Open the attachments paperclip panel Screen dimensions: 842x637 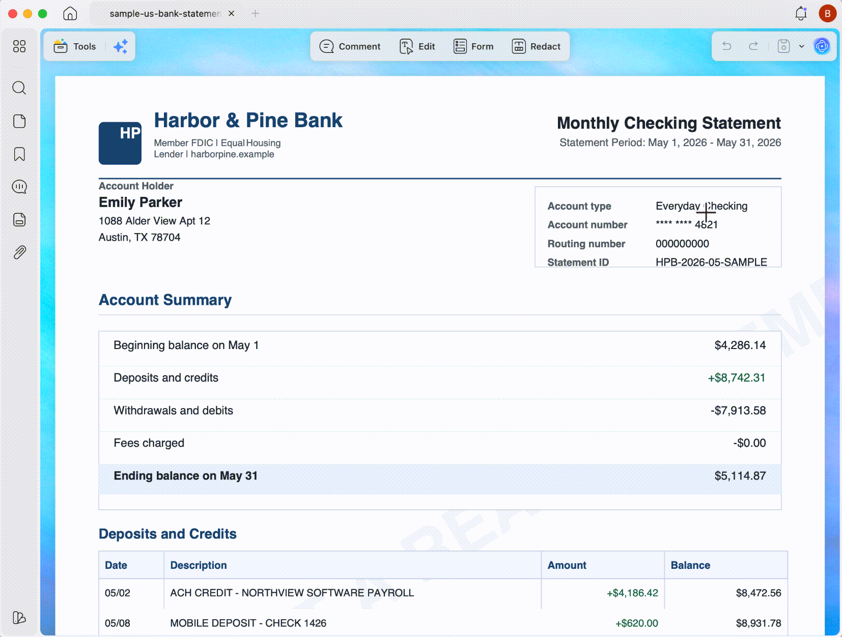(x=19, y=252)
